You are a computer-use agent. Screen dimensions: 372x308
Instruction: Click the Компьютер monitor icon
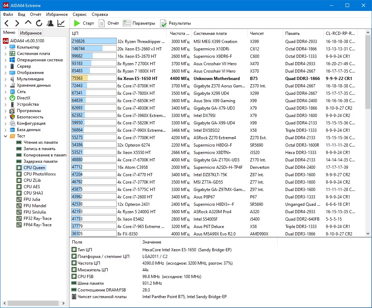click(x=12, y=47)
